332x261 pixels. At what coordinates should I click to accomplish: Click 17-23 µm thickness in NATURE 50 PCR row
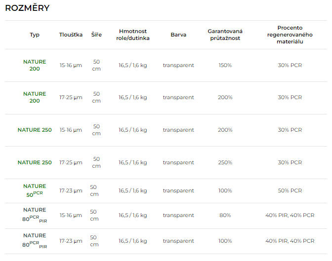(x=71, y=191)
